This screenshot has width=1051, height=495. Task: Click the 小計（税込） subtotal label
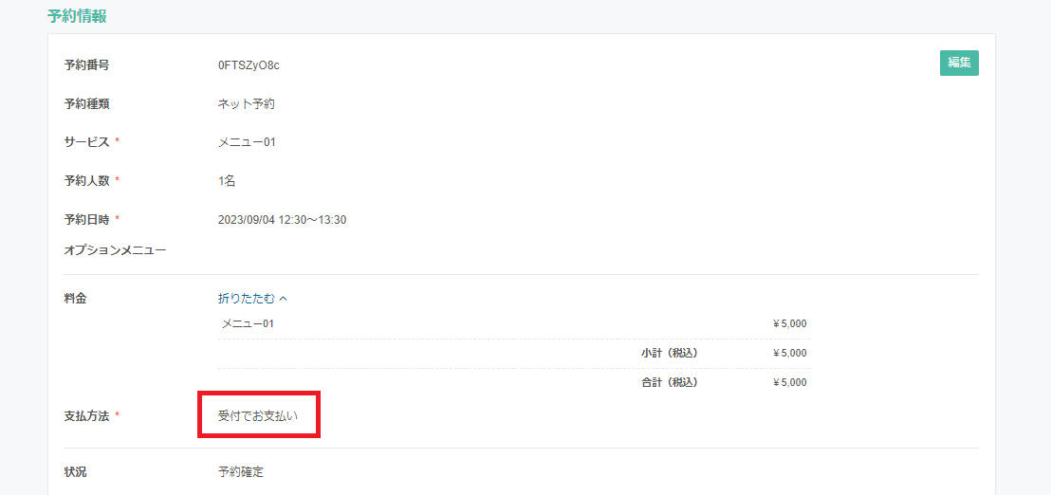pos(670,353)
